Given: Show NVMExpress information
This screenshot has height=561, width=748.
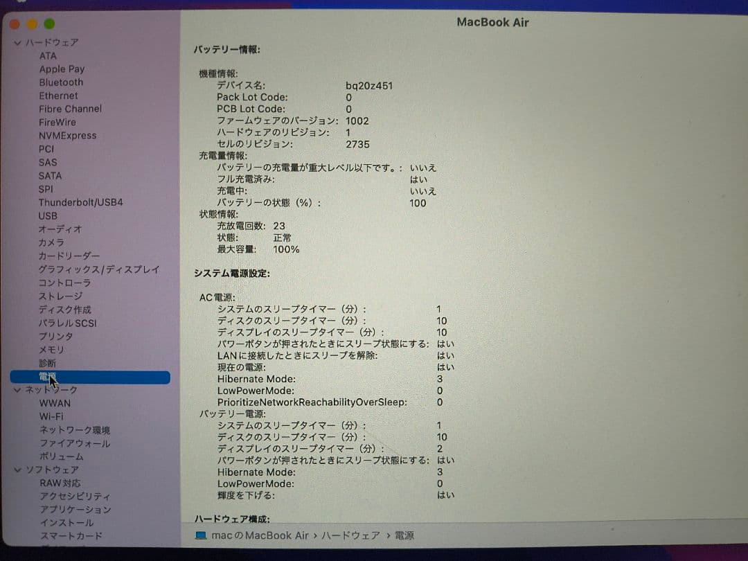Looking at the screenshot, I should (67, 136).
